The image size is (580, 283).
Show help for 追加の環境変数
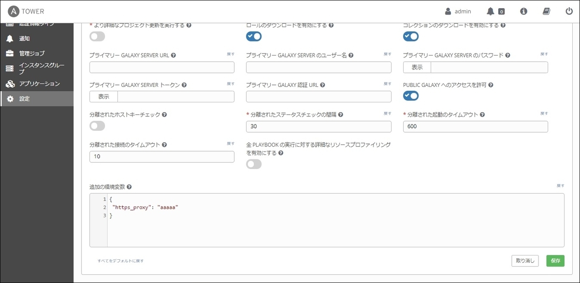[129, 187]
